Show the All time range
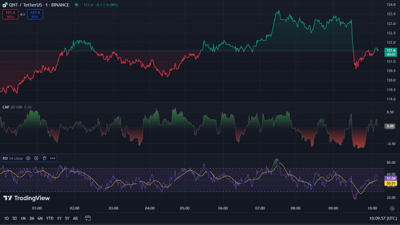The width and height of the screenshot is (400, 225). pos(75,218)
